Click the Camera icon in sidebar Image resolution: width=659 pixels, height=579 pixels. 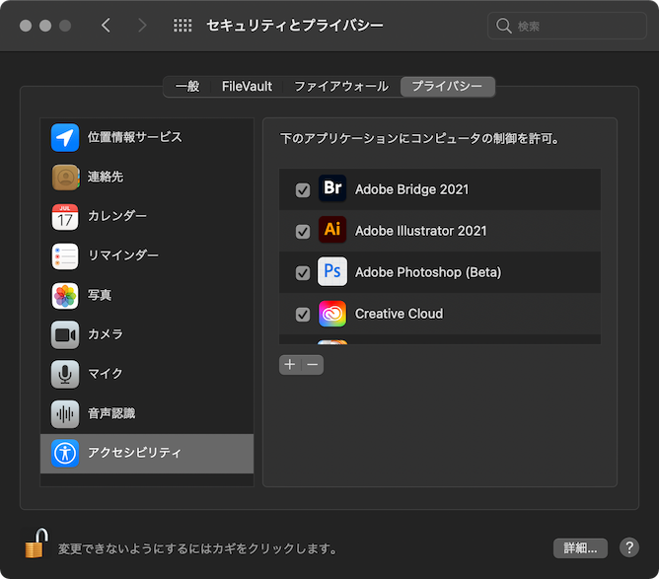click(x=65, y=335)
